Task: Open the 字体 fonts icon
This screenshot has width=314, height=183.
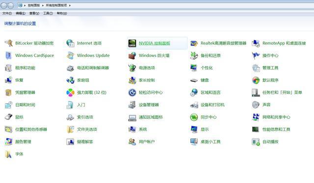Action: 9,154
